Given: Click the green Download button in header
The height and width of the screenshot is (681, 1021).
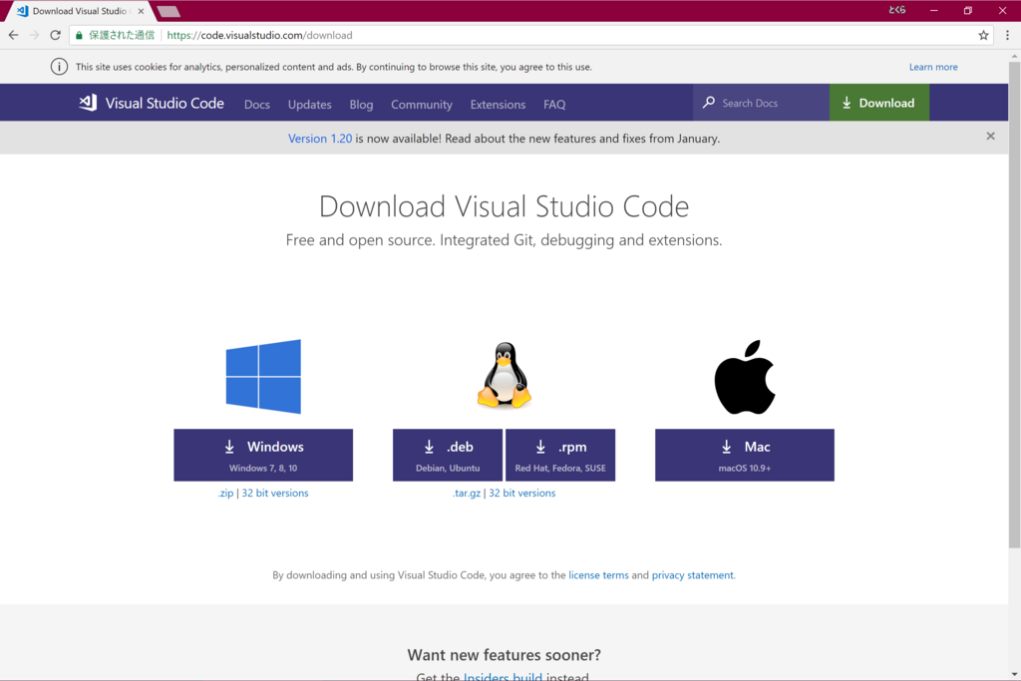Looking at the screenshot, I should [x=879, y=103].
